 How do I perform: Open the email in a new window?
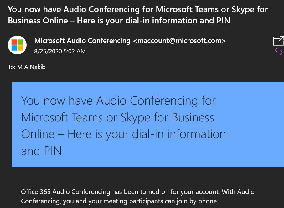tap(278, 41)
